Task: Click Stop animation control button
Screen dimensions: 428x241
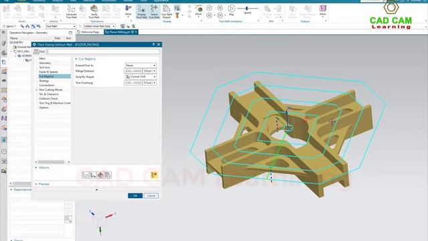Action: coord(220,7)
